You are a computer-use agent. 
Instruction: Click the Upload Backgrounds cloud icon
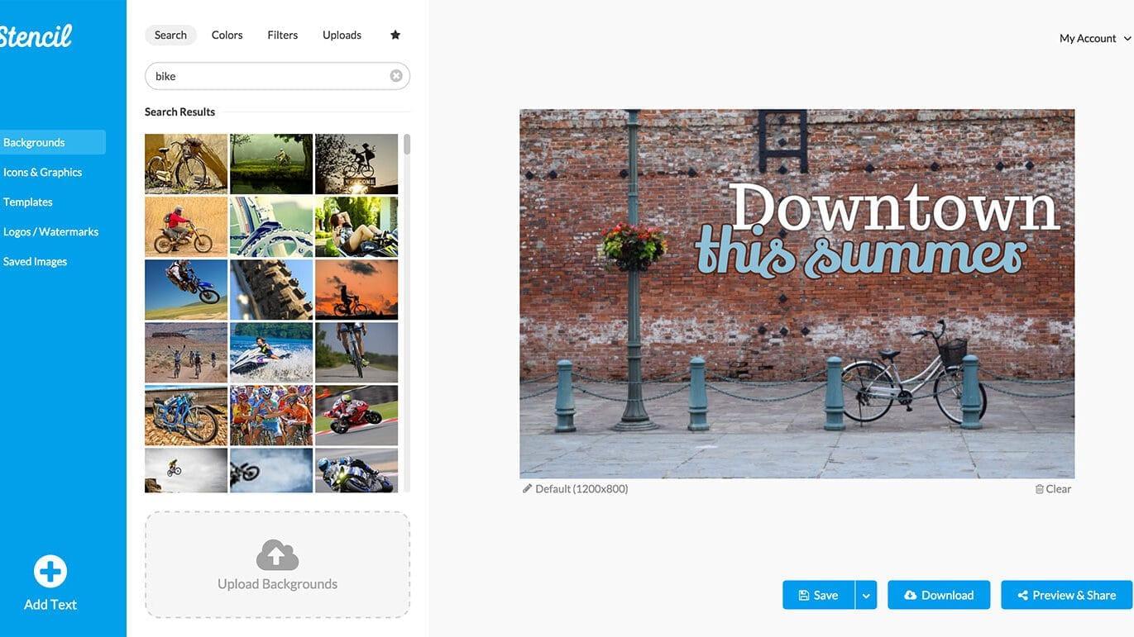pyautogui.click(x=277, y=554)
